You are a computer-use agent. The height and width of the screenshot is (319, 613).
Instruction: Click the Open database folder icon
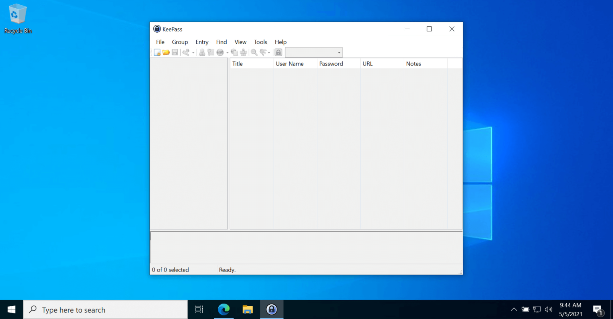coord(166,53)
